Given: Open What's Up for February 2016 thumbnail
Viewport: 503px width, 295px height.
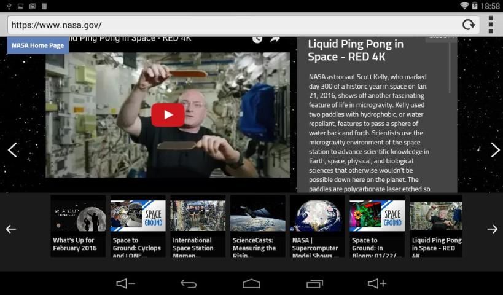Looking at the screenshot, I should click(78, 225).
